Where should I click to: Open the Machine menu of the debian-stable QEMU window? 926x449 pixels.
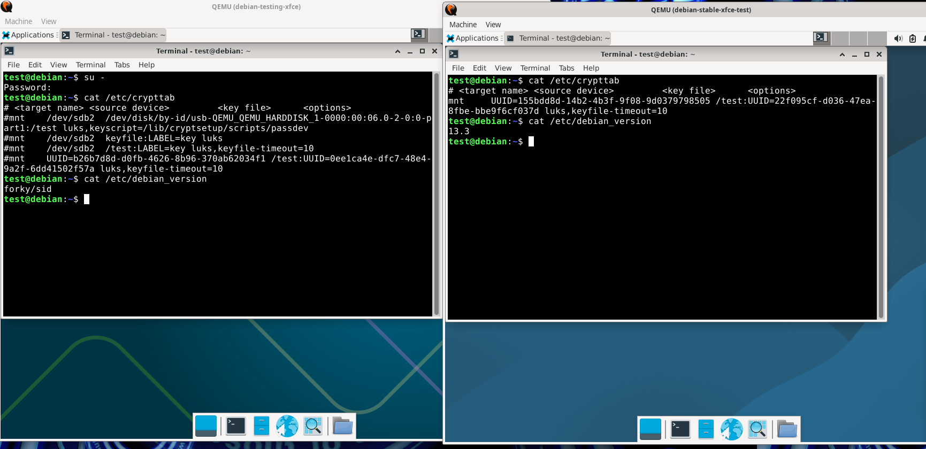[x=463, y=25]
